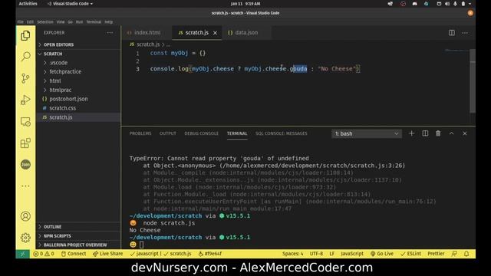The image size is (491, 276).
Task: Open postcohort.json file
Action: 78,99
